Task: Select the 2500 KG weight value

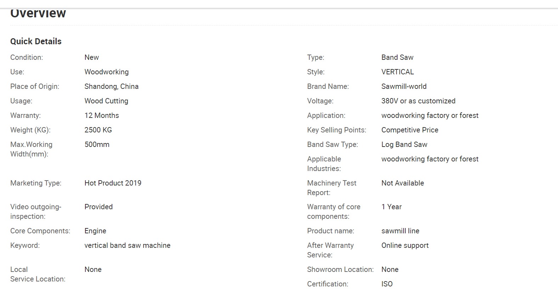Action: pos(98,130)
